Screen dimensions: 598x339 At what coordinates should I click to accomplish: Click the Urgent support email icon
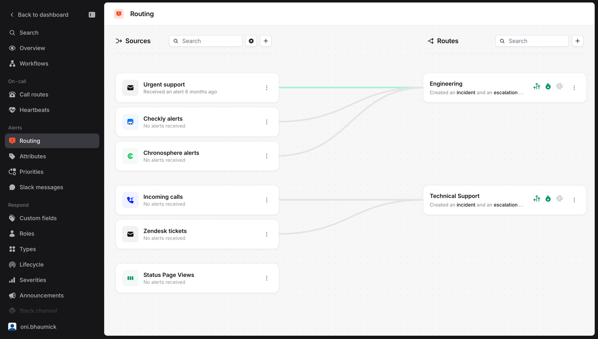pos(130,88)
